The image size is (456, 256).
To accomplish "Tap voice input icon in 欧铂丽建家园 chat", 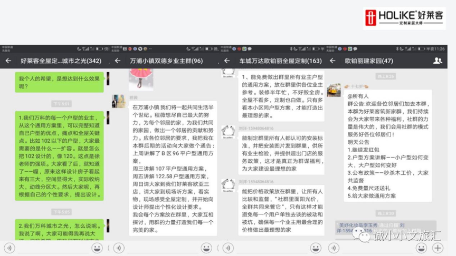I will pos(334,248).
